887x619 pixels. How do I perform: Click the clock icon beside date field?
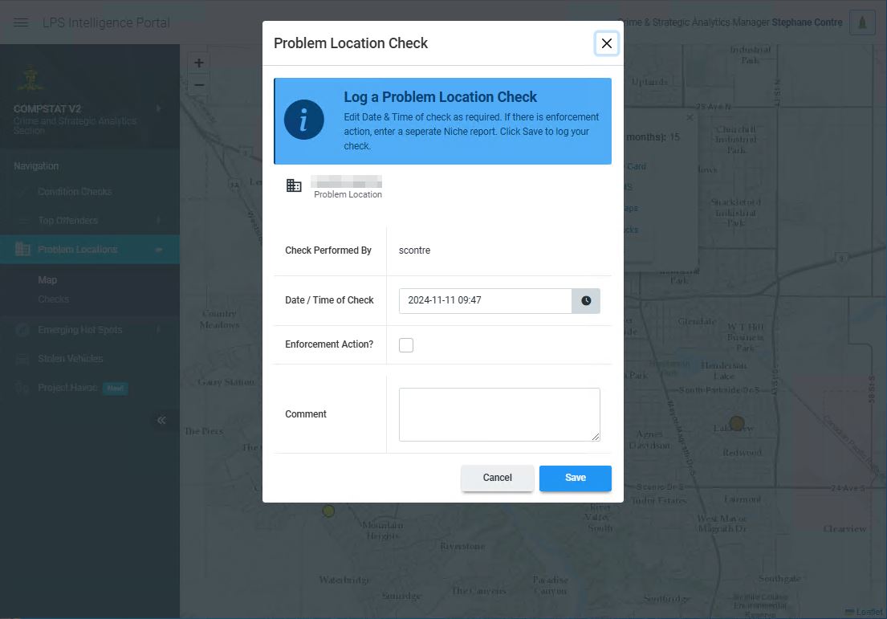(x=586, y=300)
